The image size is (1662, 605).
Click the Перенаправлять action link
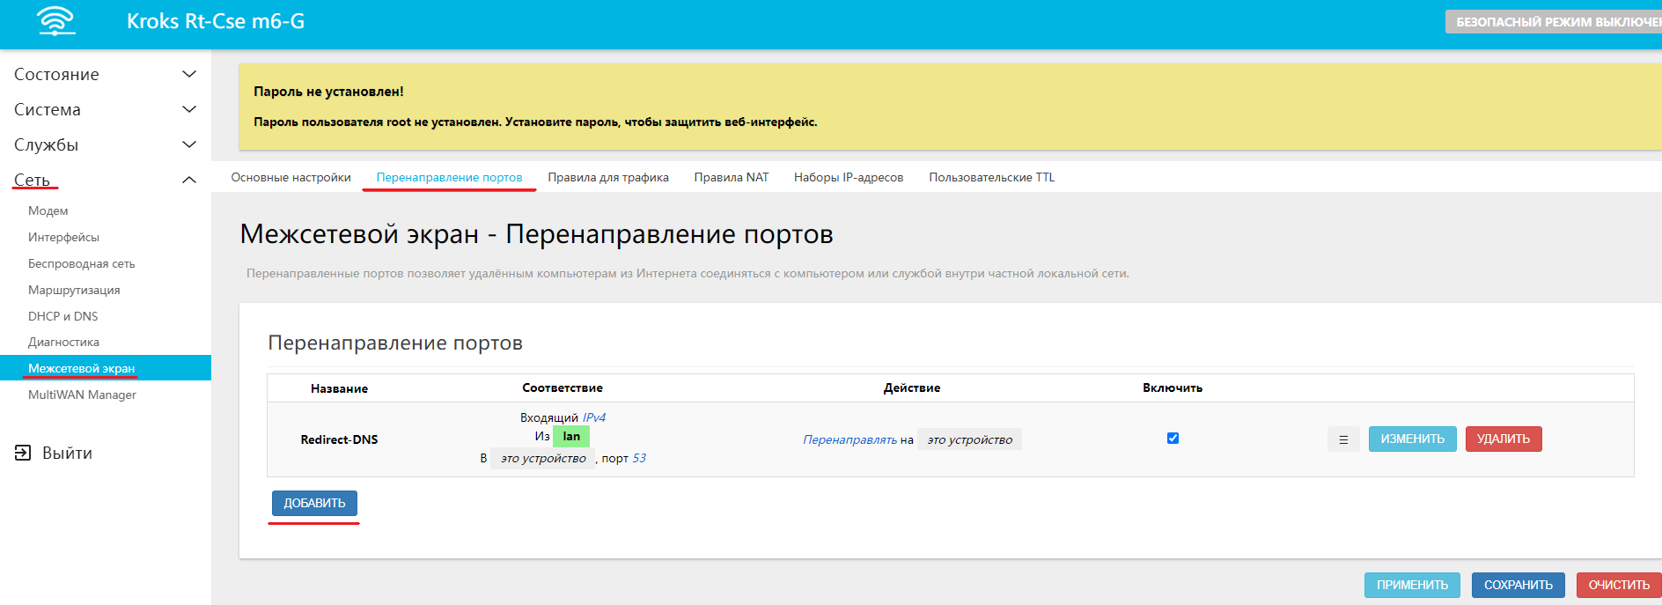[x=849, y=439]
